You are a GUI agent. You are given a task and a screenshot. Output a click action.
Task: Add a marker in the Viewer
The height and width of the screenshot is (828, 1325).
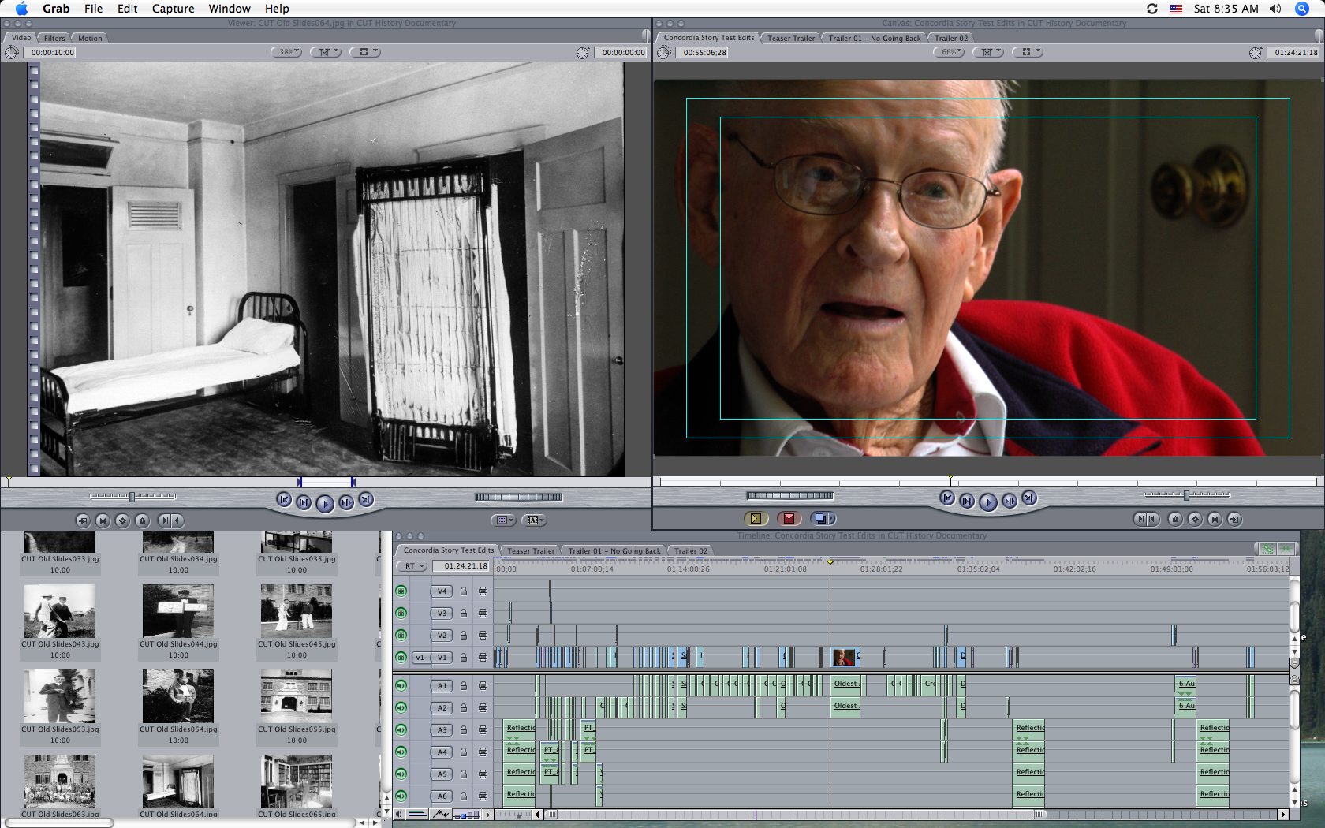(x=142, y=520)
